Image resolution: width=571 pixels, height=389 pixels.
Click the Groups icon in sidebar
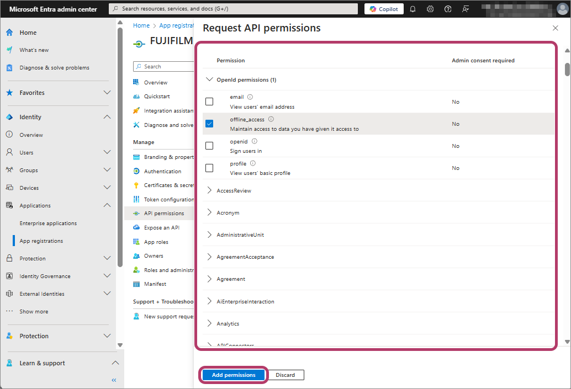(x=9, y=170)
